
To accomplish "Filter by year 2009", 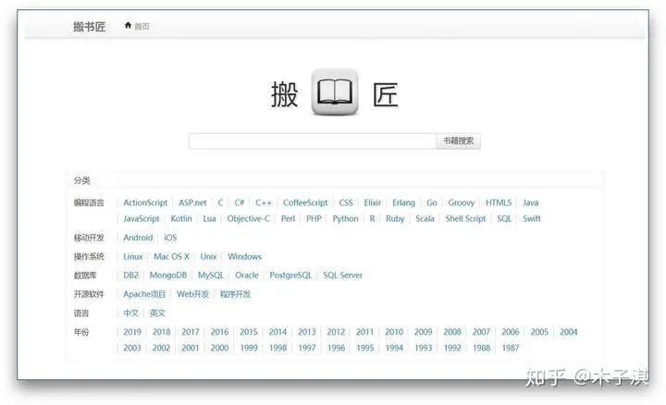I will [423, 332].
